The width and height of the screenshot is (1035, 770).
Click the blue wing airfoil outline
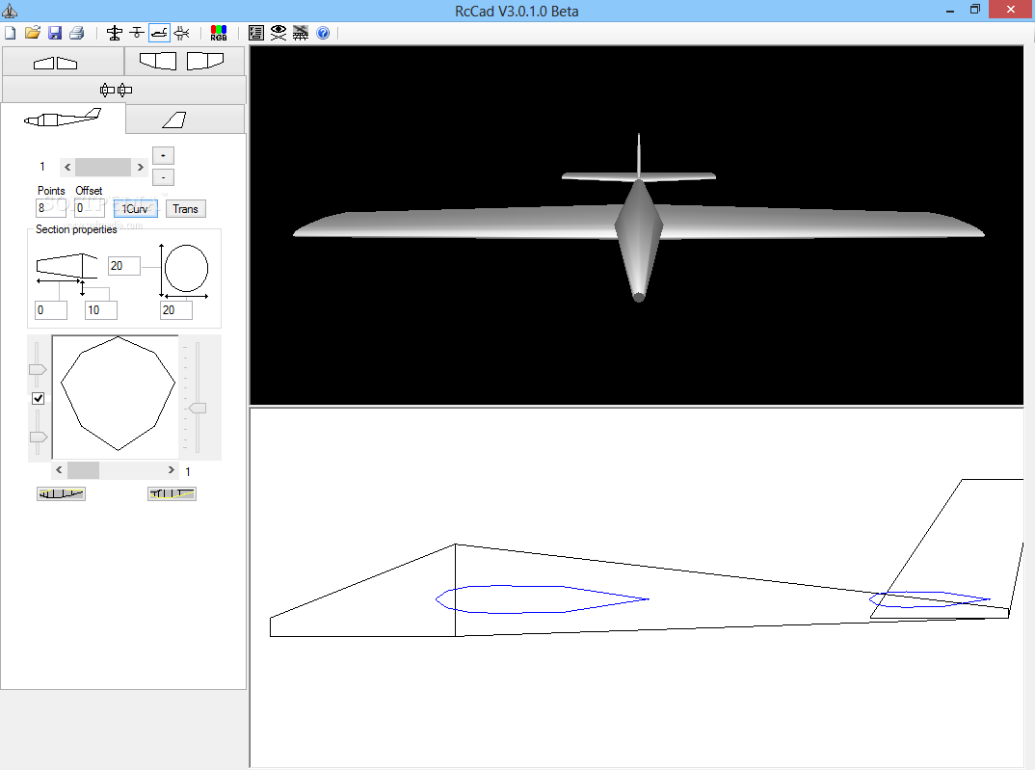coord(542,599)
